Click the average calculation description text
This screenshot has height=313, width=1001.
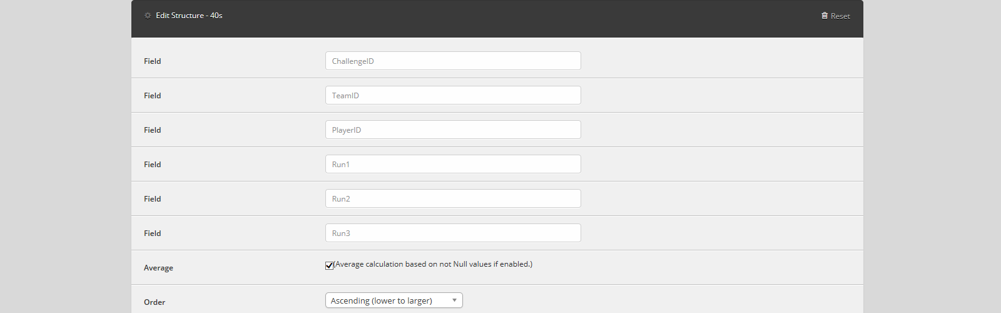(433, 264)
